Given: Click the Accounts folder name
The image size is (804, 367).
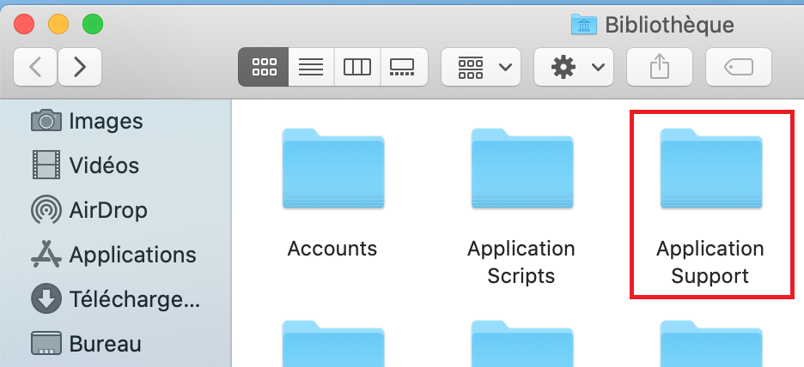Looking at the screenshot, I should pos(332,249).
